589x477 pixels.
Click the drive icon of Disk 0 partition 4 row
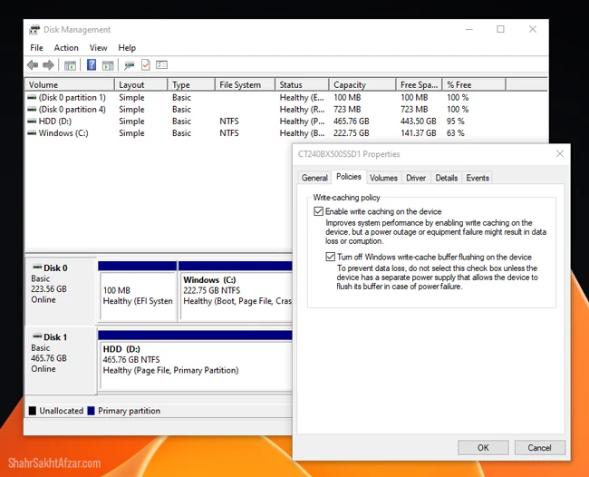32,110
